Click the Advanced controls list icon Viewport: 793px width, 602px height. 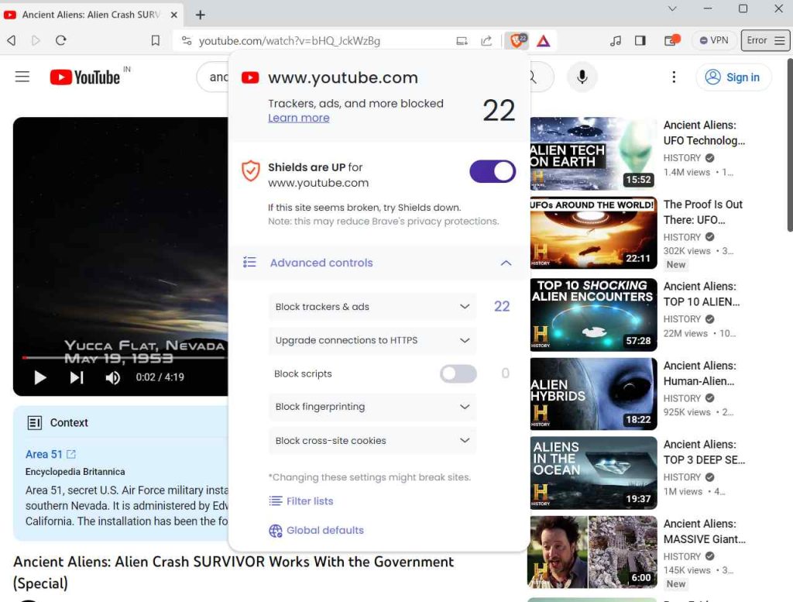pos(249,262)
